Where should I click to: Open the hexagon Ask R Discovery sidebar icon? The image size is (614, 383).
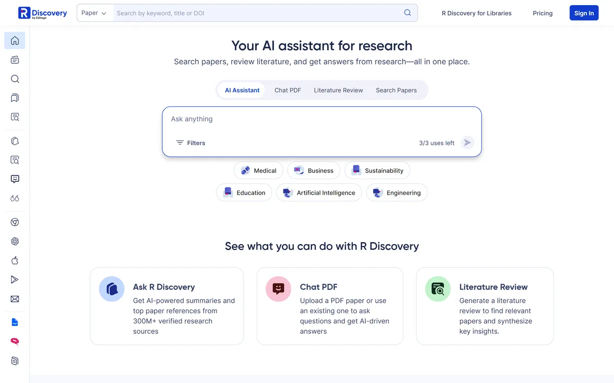pos(15,141)
